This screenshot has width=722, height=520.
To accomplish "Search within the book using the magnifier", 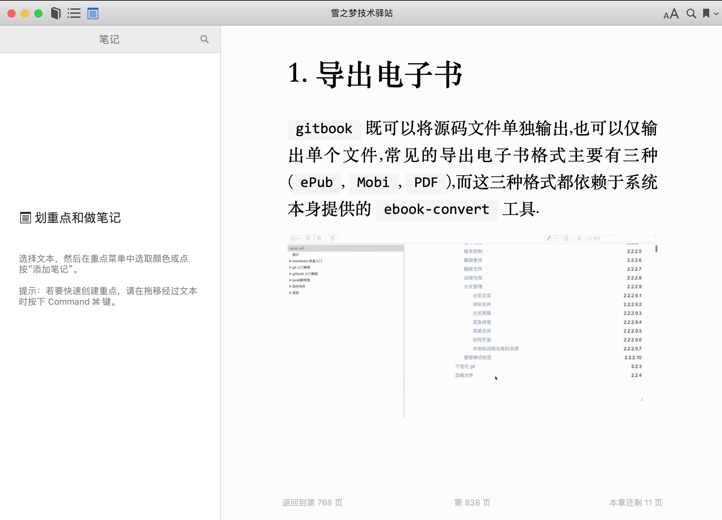I will (x=691, y=13).
